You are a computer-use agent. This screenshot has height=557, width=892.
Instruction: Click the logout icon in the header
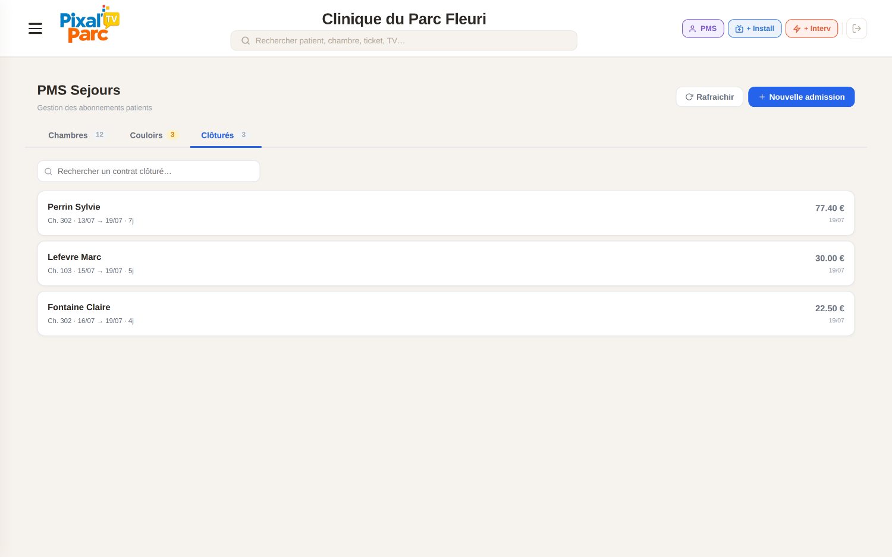[856, 29]
